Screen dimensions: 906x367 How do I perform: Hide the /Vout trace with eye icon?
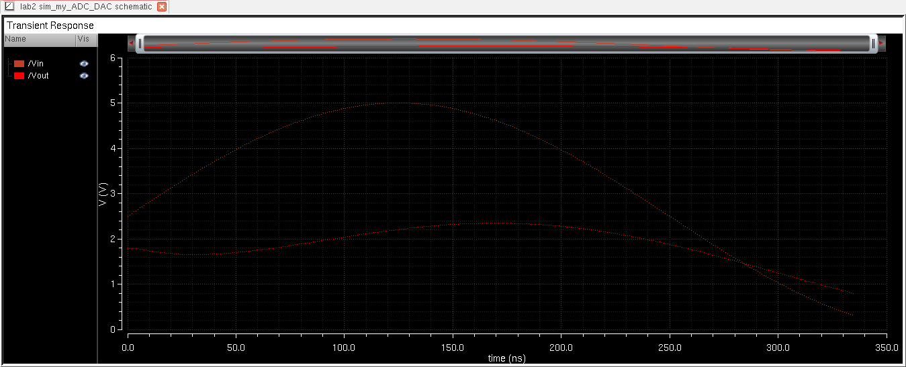tap(84, 76)
